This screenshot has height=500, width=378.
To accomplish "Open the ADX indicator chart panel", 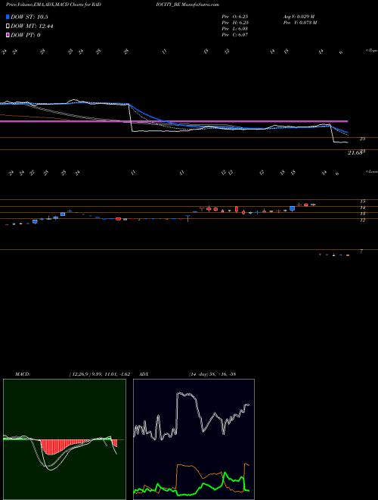I will coord(194,439).
